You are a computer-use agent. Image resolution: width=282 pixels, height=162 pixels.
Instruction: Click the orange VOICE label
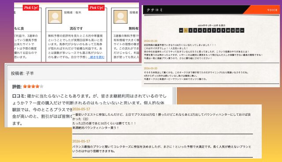[x=272, y=10]
